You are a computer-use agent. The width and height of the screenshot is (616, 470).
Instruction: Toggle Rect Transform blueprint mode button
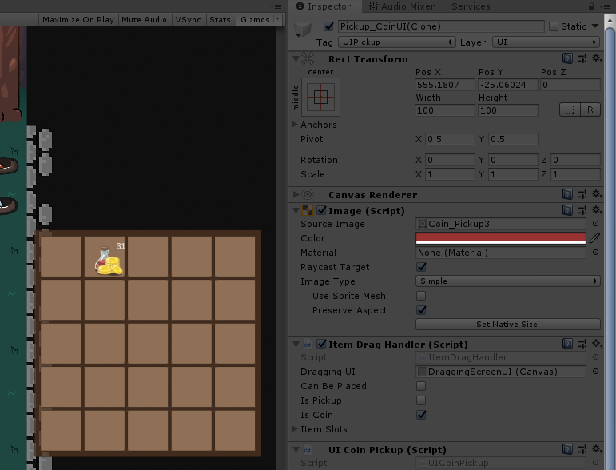(569, 110)
